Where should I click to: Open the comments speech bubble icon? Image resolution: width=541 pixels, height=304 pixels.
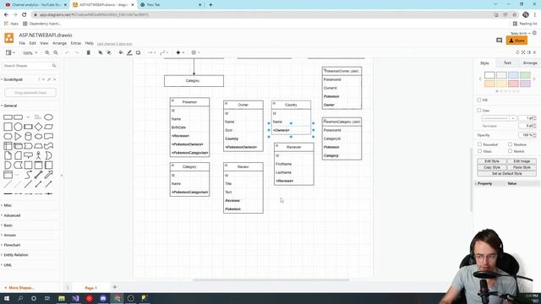point(499,41)
